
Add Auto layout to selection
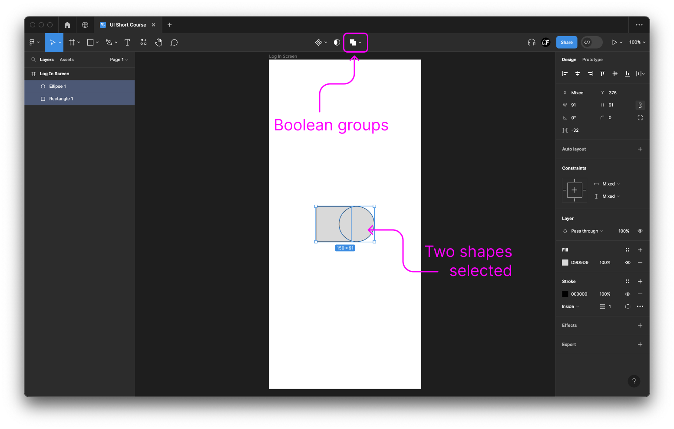pyautogui.click(x=640, y=149)
